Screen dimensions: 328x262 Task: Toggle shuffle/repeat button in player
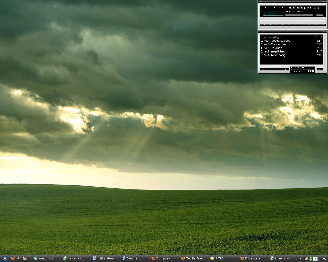tap(316, 25)
